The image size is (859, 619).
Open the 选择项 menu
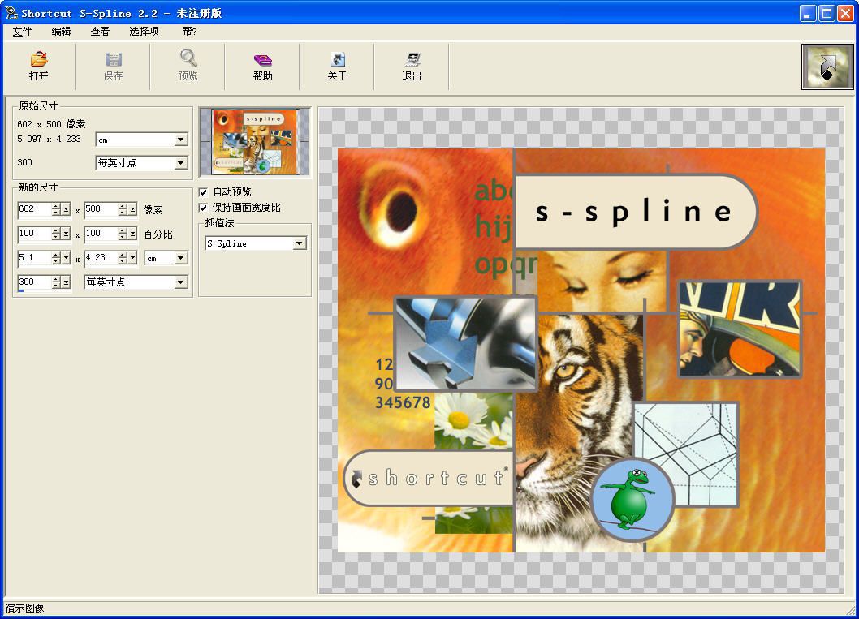[144, 31]
